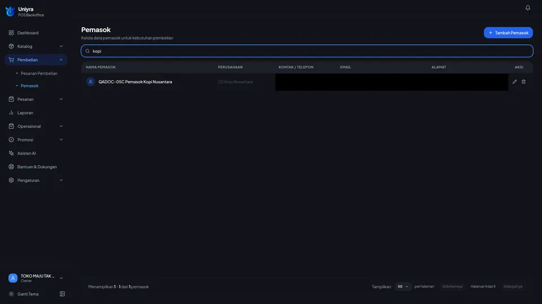Open Bantuan & Dukungan menu item
The image size is (542, 304).
pos(36,167)
